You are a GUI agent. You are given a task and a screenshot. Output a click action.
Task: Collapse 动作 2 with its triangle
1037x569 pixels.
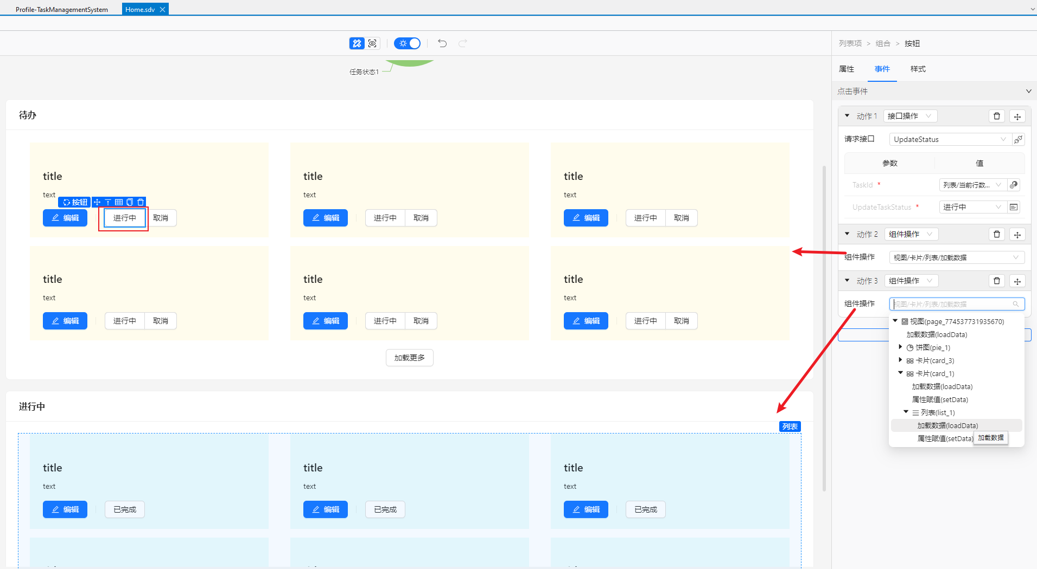847,234
